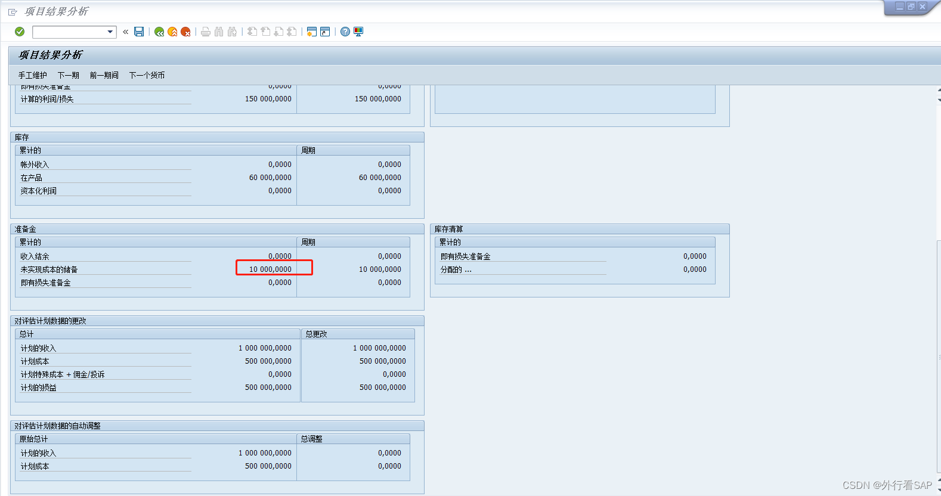Click the red Cancel icon
The width and height of the screenshot is (941, 496).
point(185,32)
